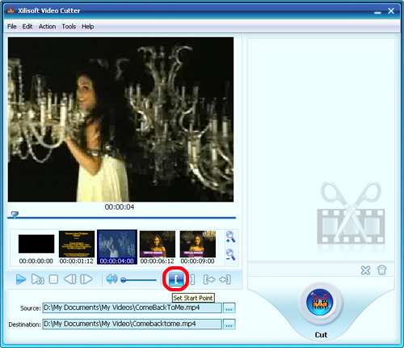Open the Edit menu
The image size is (404, 348).
pos(27,27)
